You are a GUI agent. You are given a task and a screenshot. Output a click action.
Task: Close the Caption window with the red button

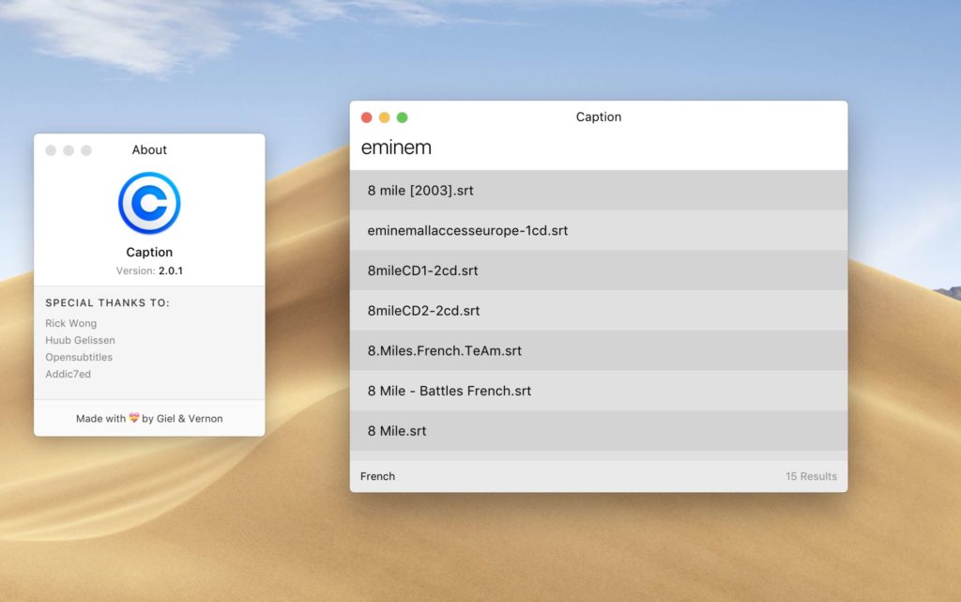(367, 117)
